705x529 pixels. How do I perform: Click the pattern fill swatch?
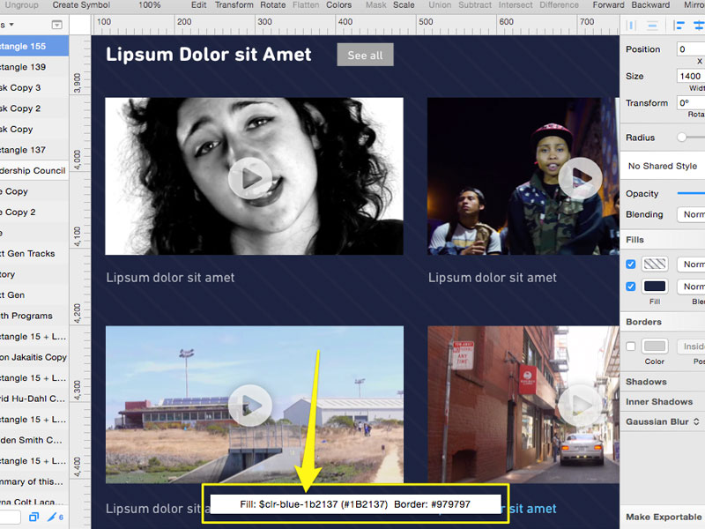pos(655,264)
